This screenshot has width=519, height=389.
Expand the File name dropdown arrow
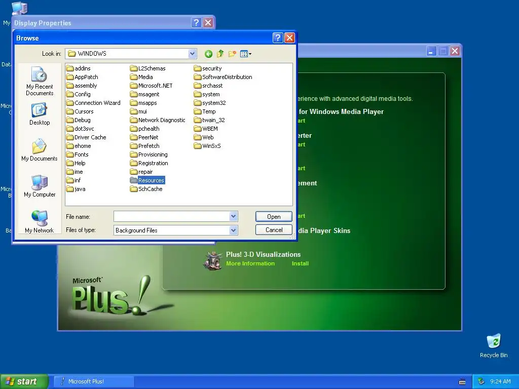tap(233, 216)
